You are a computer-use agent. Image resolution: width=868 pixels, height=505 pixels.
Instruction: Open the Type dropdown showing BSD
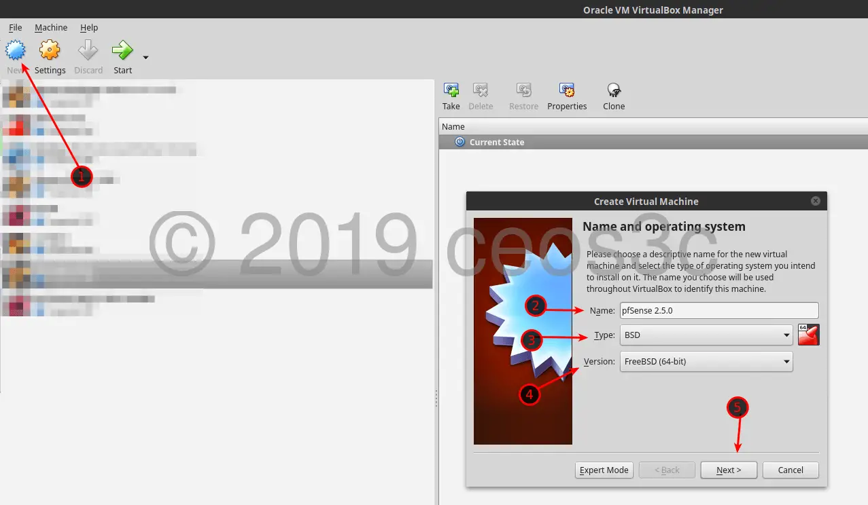706,335
